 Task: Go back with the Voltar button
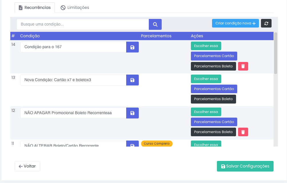coord(27,166)
